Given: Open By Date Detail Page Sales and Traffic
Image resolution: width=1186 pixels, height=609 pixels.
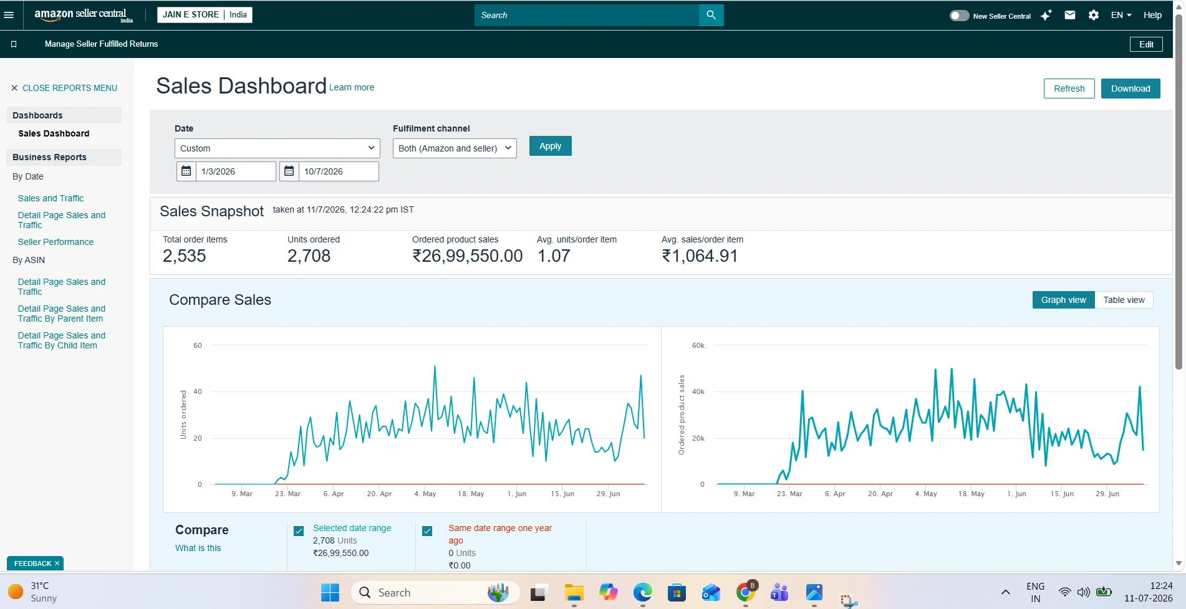Looking at the screenshot, I should [x=61, y=220].
